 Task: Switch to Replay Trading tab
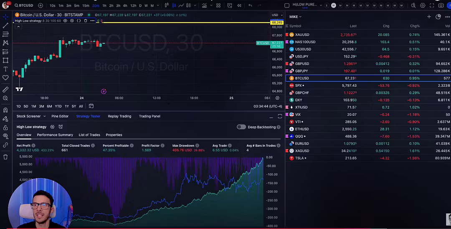pos(119,116)
